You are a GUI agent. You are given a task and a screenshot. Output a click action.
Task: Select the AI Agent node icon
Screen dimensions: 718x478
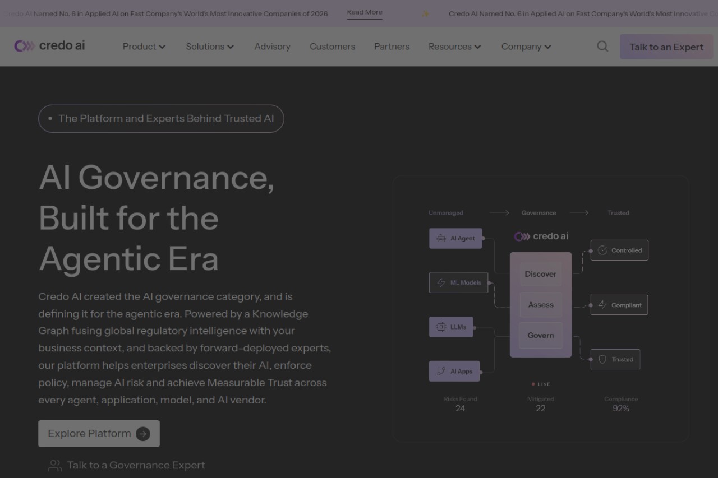[441, 239]
